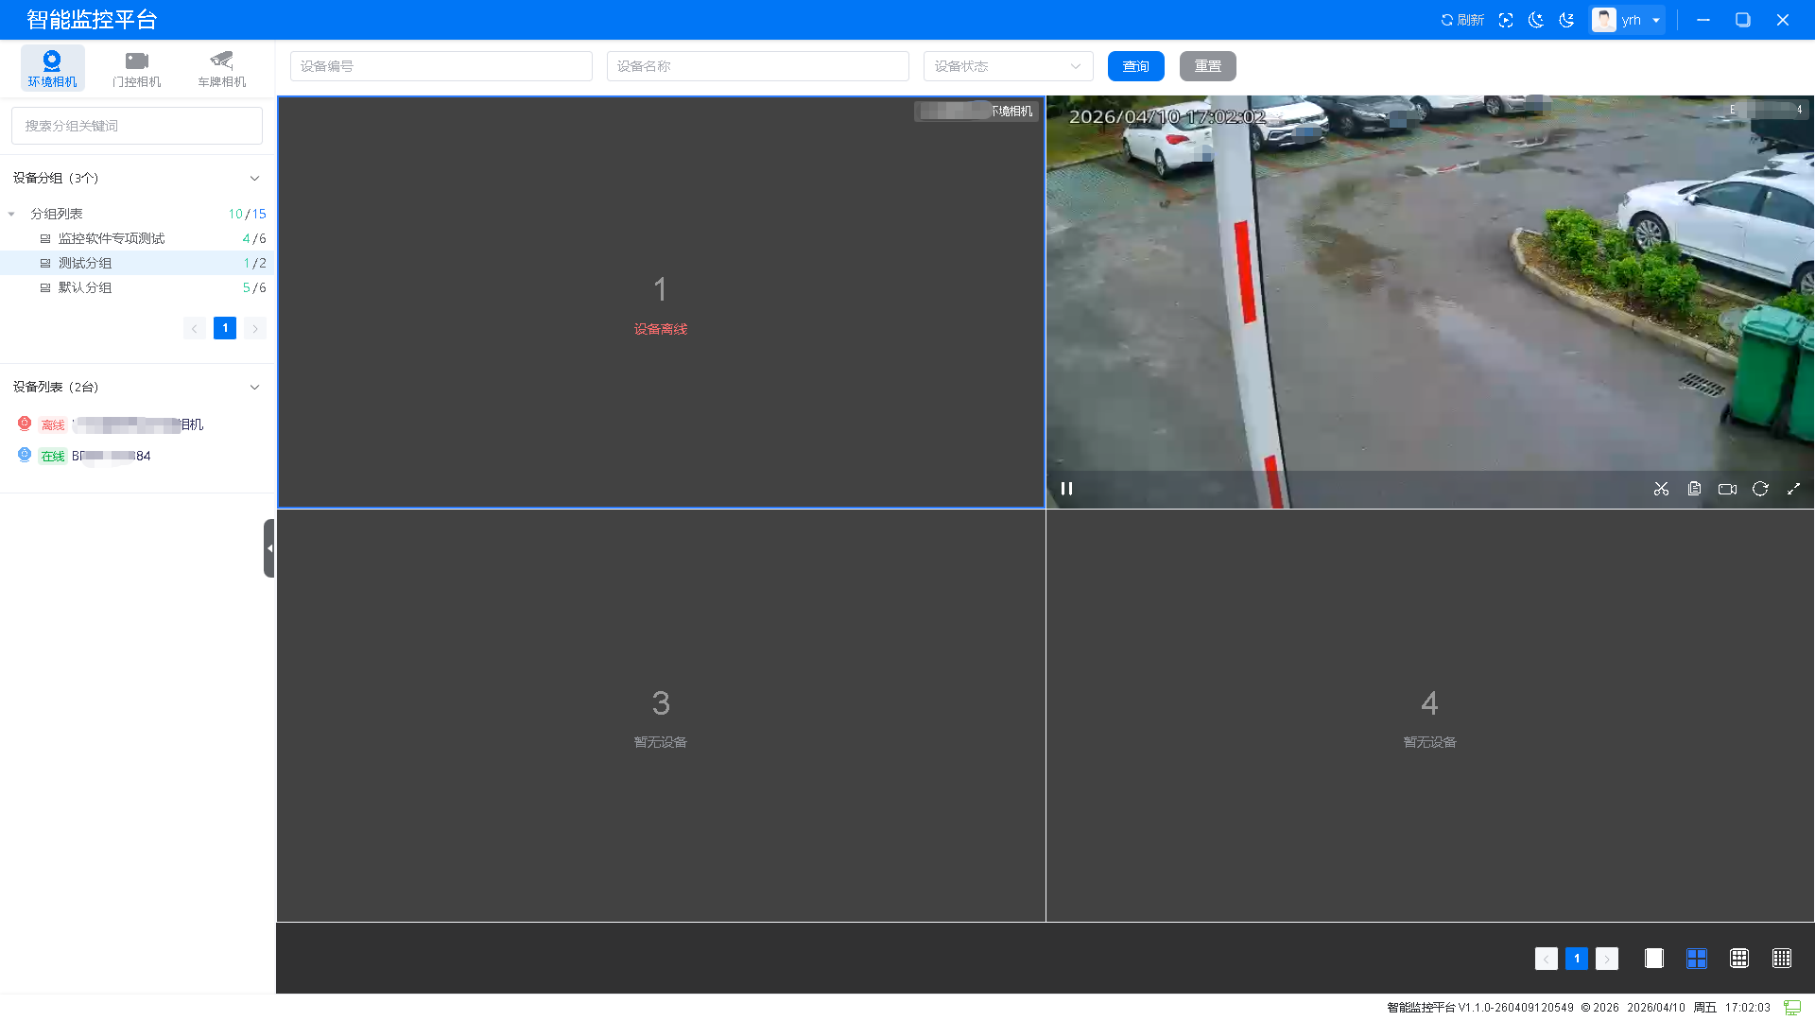The height and width of the screenshot is (1021, 1815).
Task: Click the video record camera icon
Action: (x=1727, y=489)
